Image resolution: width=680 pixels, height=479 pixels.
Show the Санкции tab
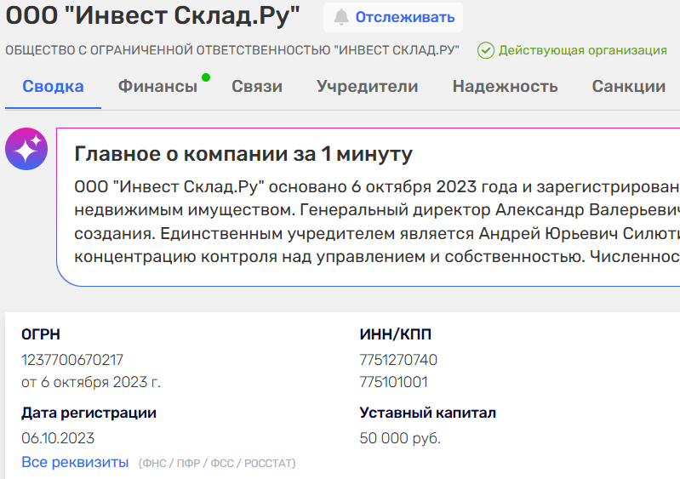pyautogui.click(x=628, y=86)
